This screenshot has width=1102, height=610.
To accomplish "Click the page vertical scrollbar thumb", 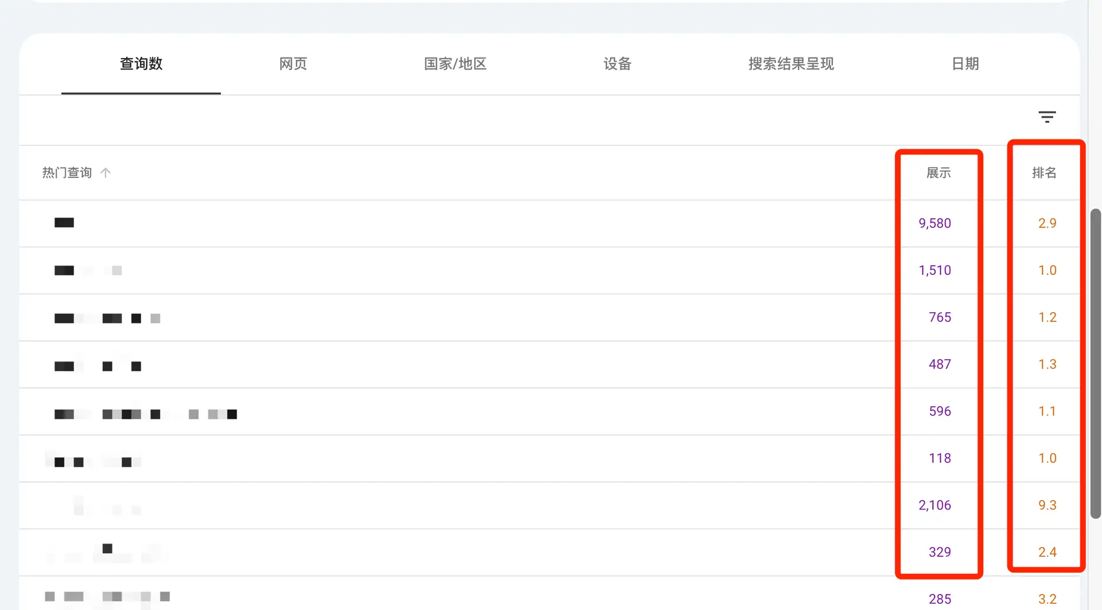I will coord(1095,364).
